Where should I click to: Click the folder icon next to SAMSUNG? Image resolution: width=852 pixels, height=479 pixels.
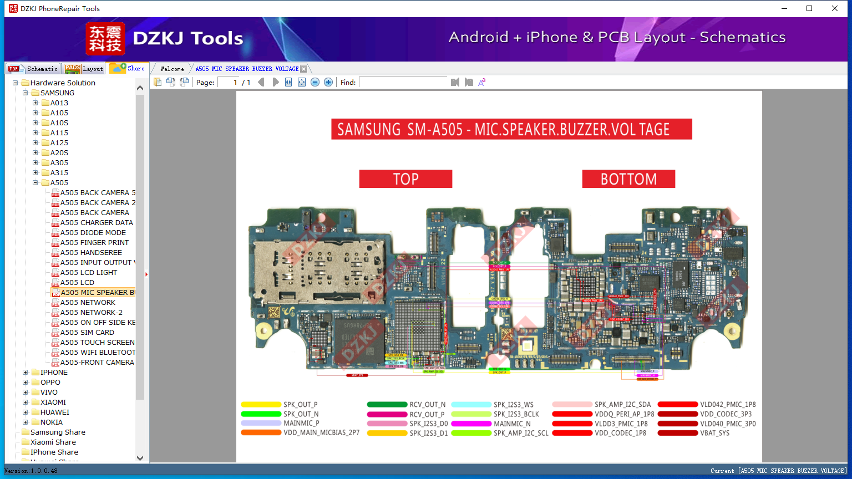click(x=35, y=93)
